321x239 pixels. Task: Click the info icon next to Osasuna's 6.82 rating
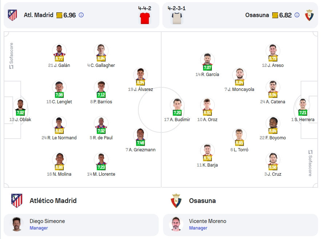click(x=297, y=15)
